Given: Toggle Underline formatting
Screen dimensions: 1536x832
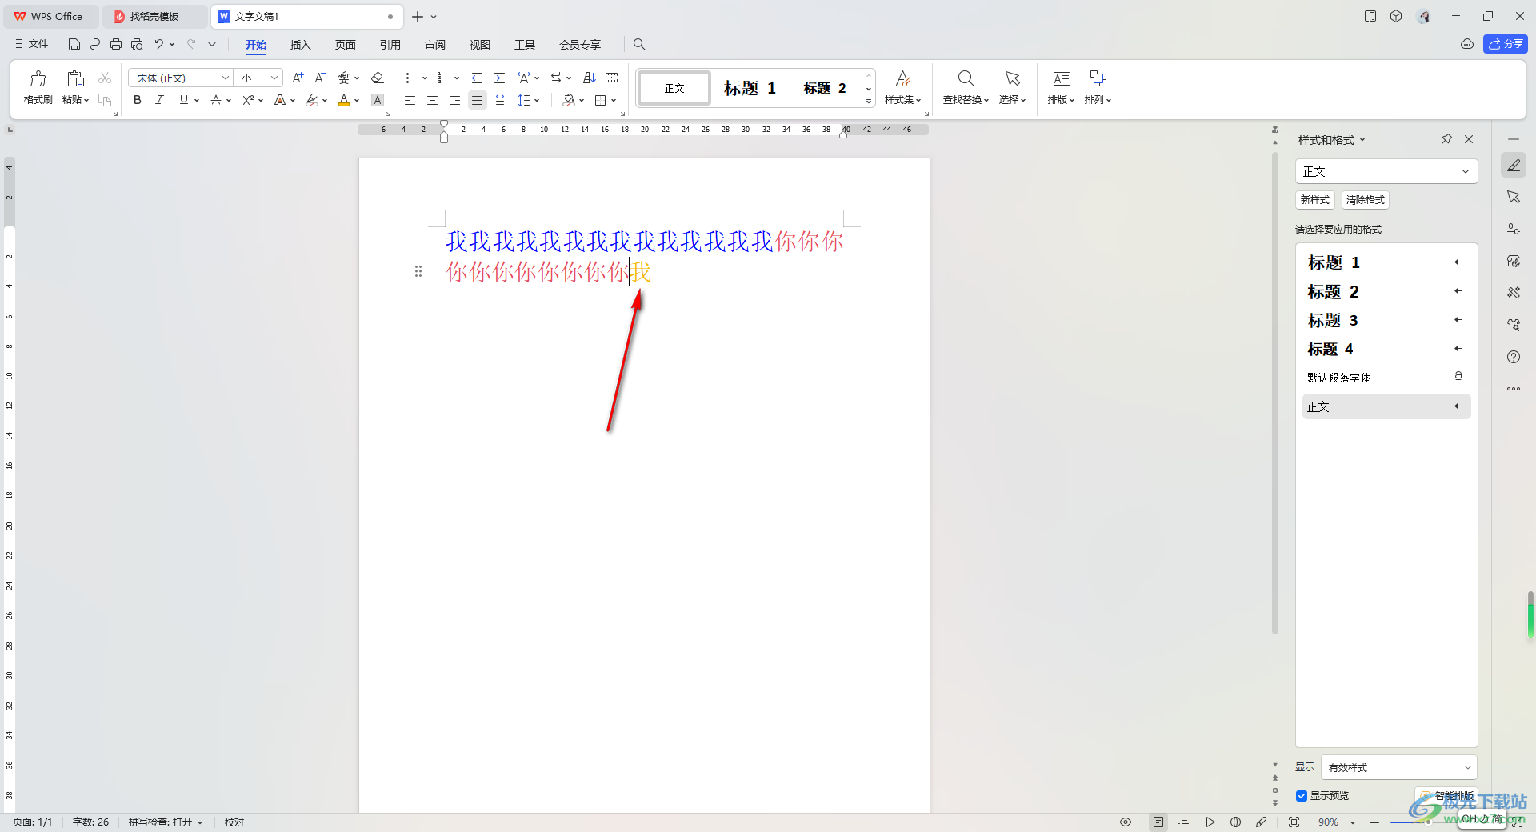Looking at the screenshot, I should (184, 100).
